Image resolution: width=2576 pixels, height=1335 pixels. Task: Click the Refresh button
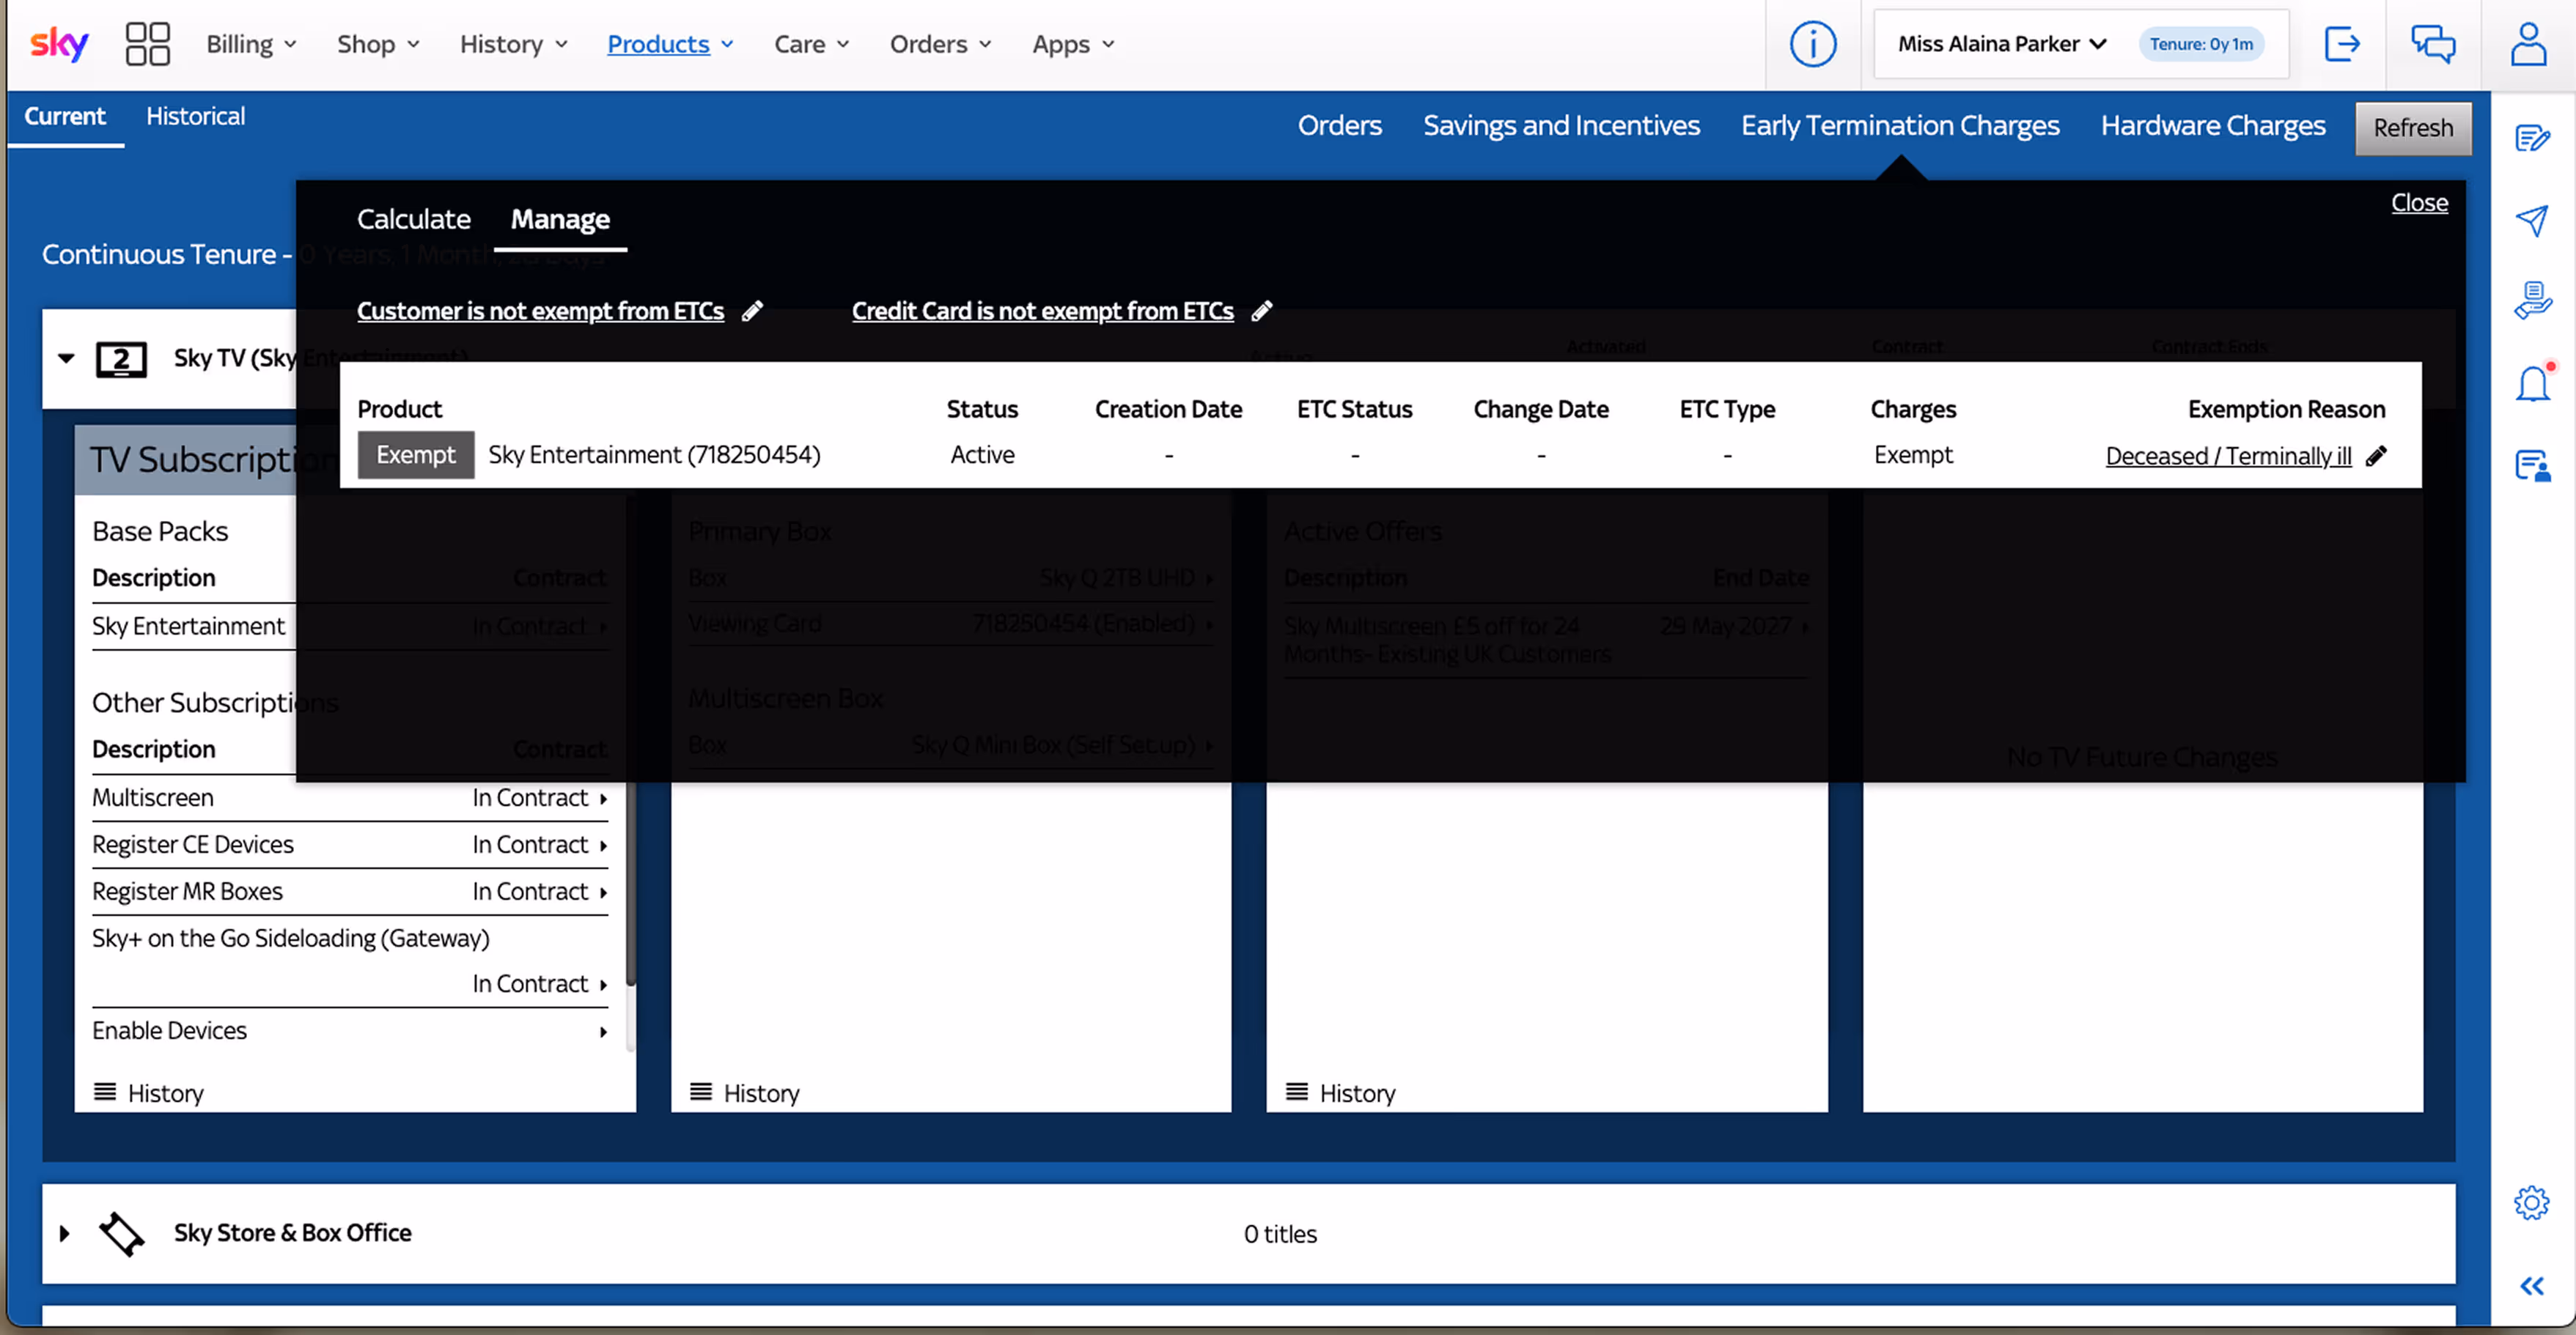pos(2412,128)
